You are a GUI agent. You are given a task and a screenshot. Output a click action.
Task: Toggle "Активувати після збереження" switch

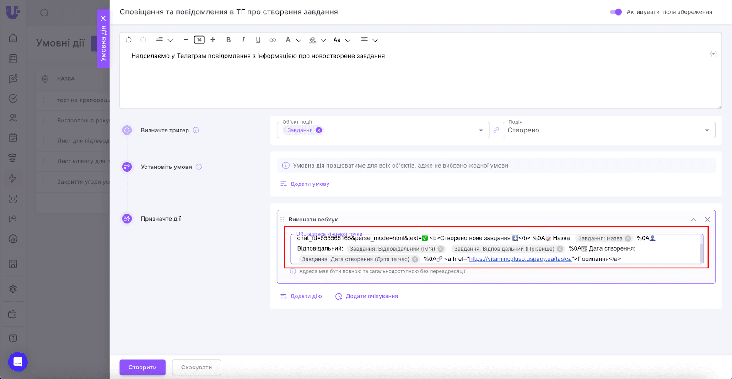[x=616, y=12]
